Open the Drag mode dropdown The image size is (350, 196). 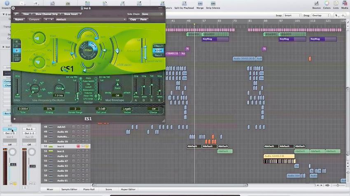click(320, 15)
